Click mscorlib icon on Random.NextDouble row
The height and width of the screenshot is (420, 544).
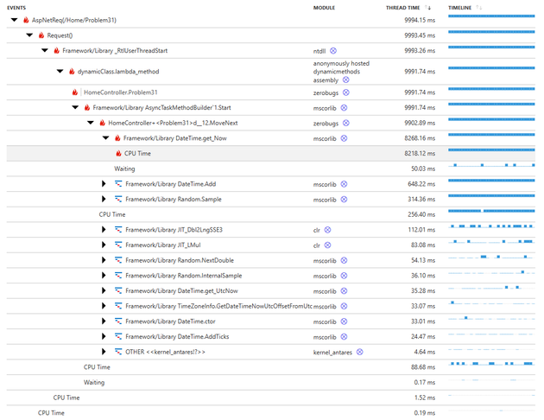tap(344, 260)
